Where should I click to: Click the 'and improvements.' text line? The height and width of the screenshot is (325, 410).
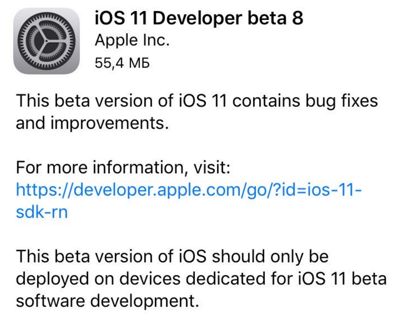point(90,124)
